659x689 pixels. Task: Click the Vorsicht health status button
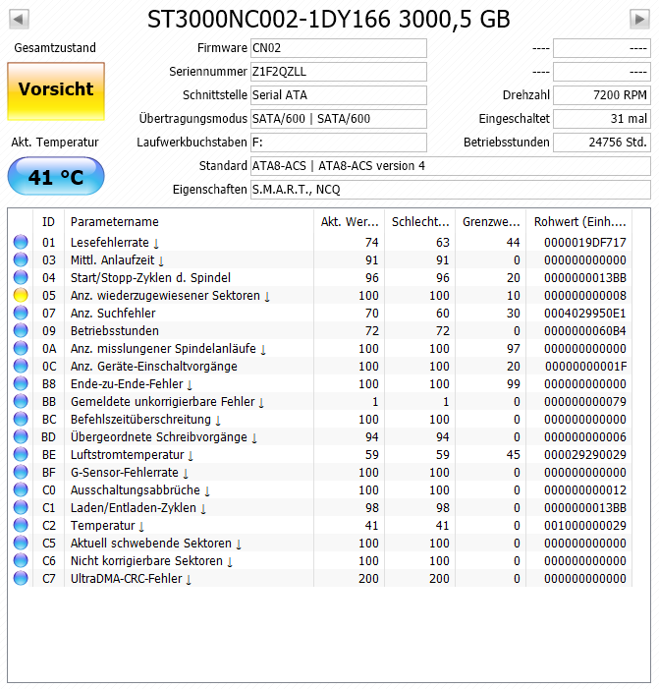click(56, 91)
